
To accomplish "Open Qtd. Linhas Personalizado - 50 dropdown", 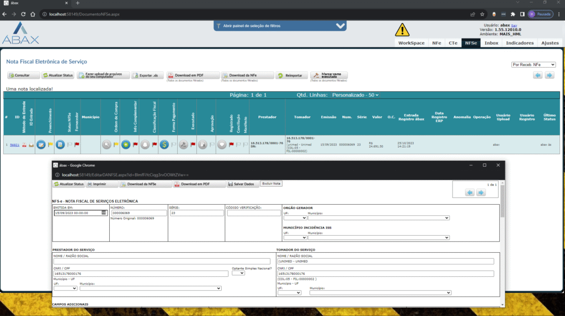I will coord(355,95).
